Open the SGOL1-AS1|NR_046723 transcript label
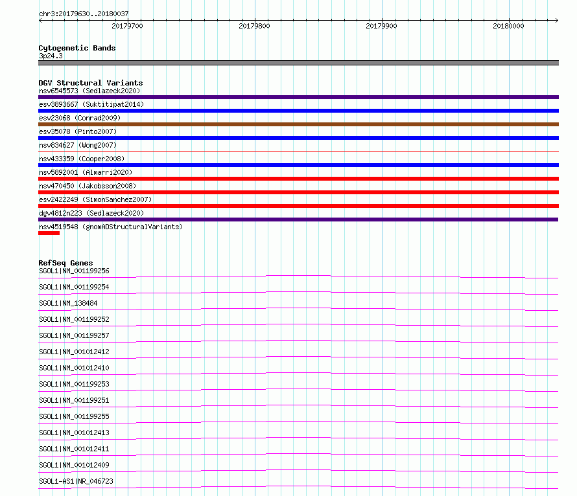 (x=76, y=481)
